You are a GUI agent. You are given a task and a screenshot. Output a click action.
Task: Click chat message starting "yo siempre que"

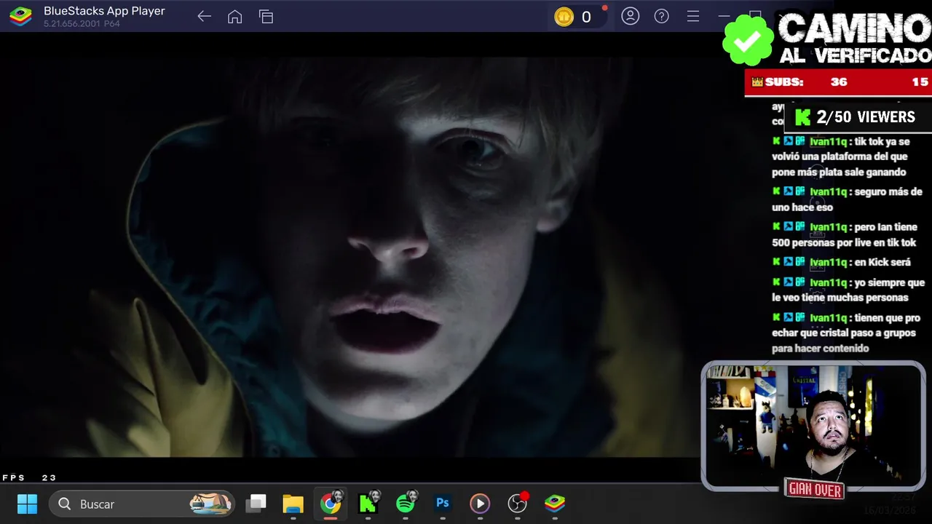848,290
